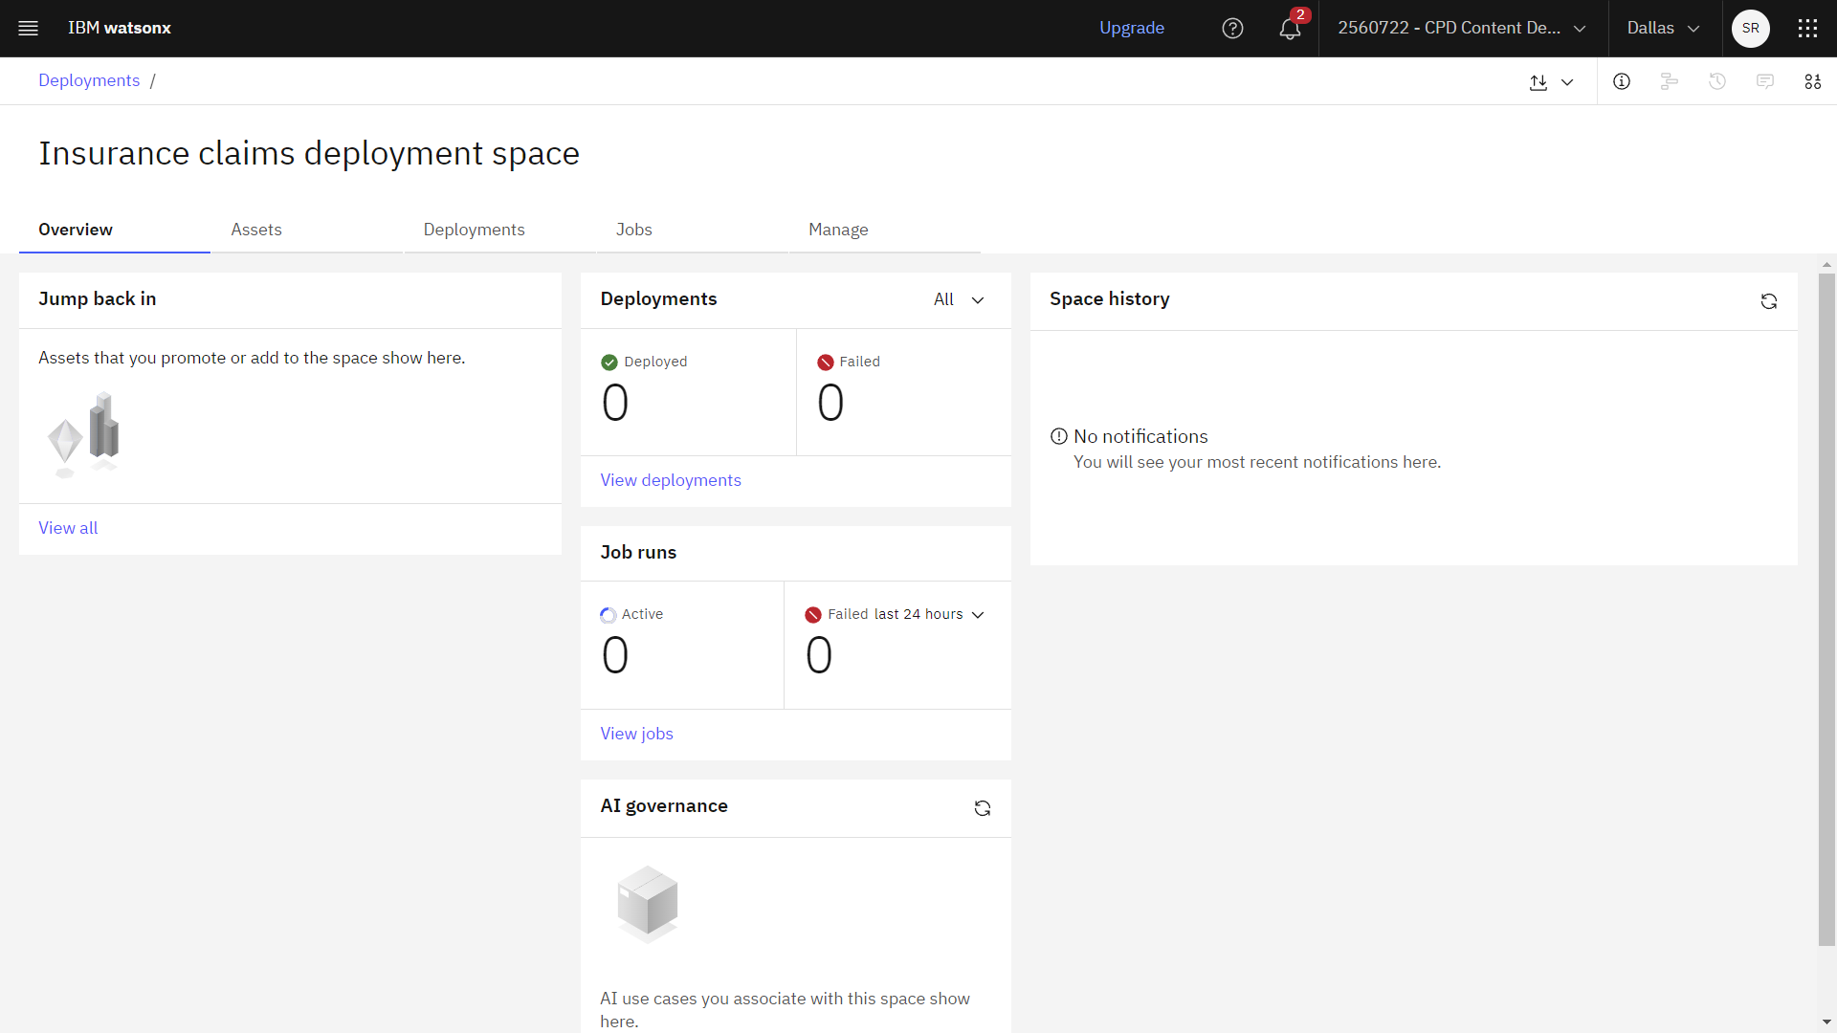This screenshot has height=1033, width=1837.
Task: Click the history clock icon in toolbar
Action: [1717, 81]
